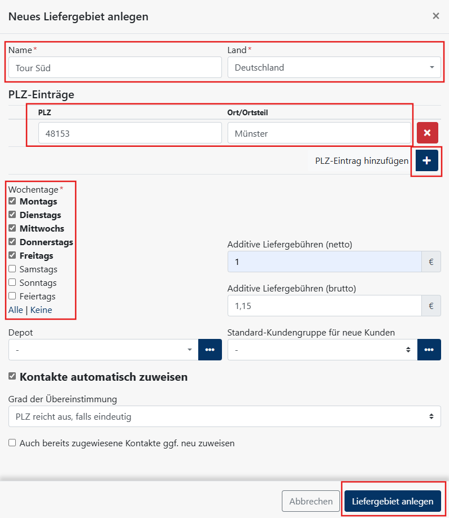Screen dimensions: 449x518
Task: Click the three-dots button next to Depot
Action: point(210,350)
